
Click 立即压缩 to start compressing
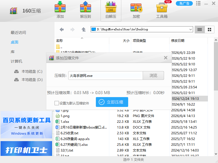point(112,102)
